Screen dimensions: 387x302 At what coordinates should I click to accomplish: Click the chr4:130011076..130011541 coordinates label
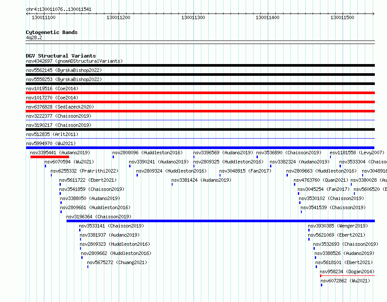click(59, 10)
